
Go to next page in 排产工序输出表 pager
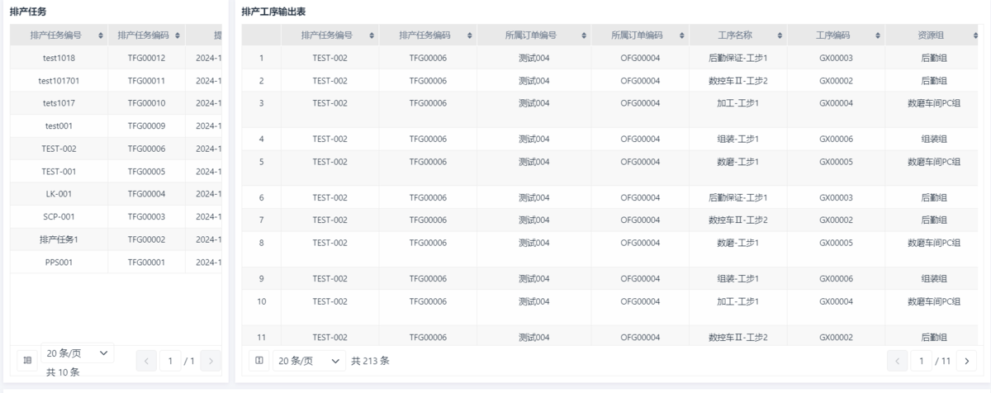(x=966, y=361)
